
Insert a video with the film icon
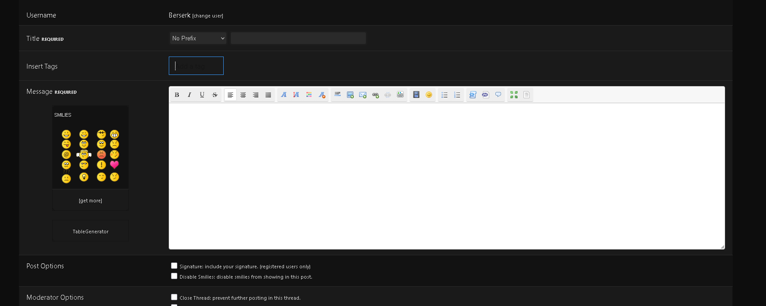tap(416, 95)
